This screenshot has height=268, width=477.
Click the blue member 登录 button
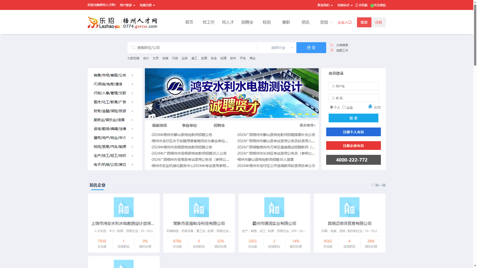point(353,118)
